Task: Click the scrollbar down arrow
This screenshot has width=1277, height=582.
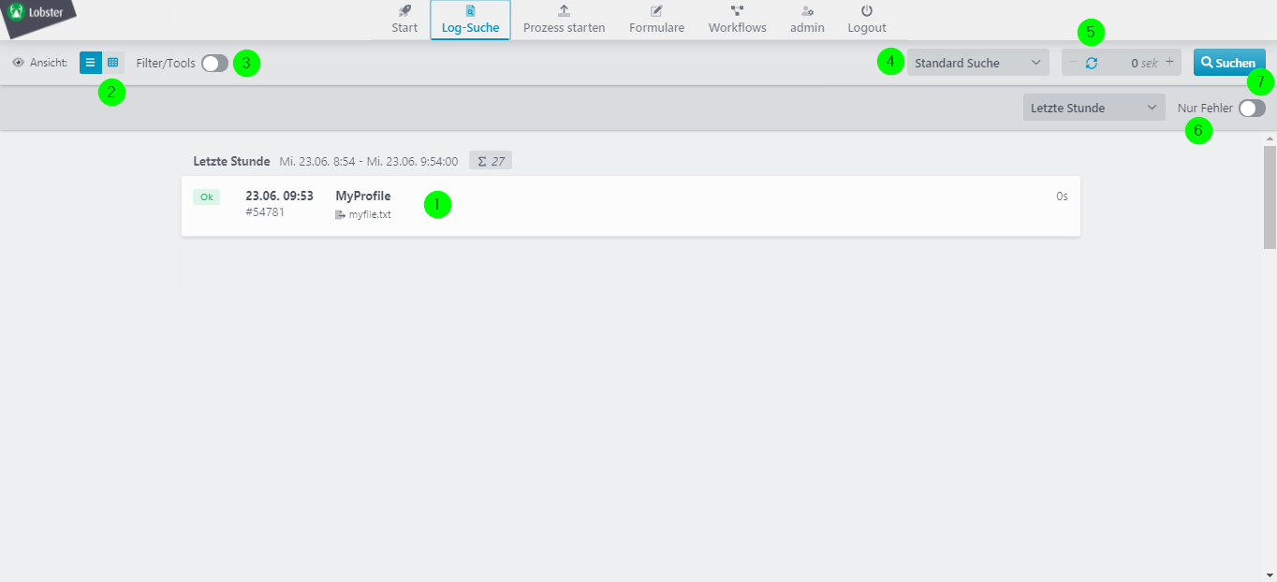Action: (1270, 575)
